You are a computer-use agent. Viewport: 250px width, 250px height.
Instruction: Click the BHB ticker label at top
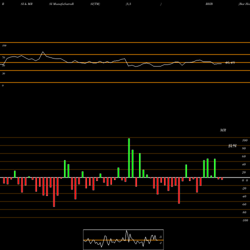pos(209,4)
